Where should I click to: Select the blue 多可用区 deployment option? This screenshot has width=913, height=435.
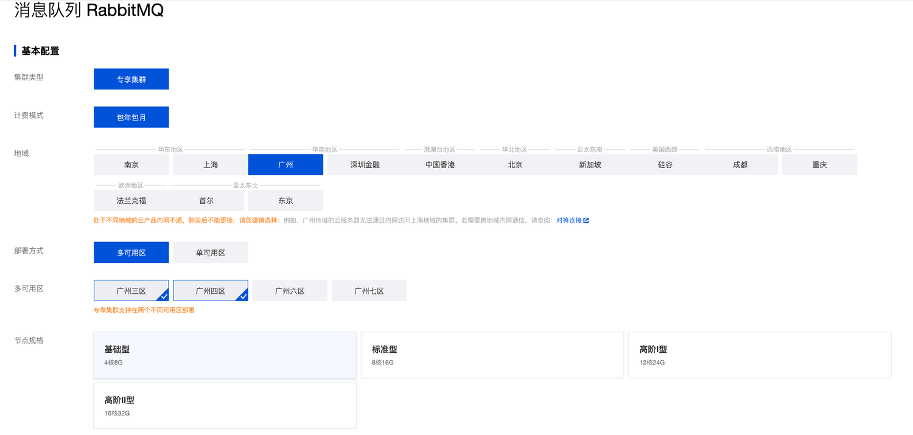coord(131,252)
